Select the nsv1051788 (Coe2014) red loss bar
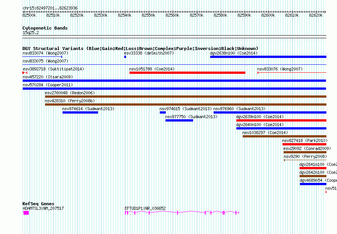 [187, 73]
